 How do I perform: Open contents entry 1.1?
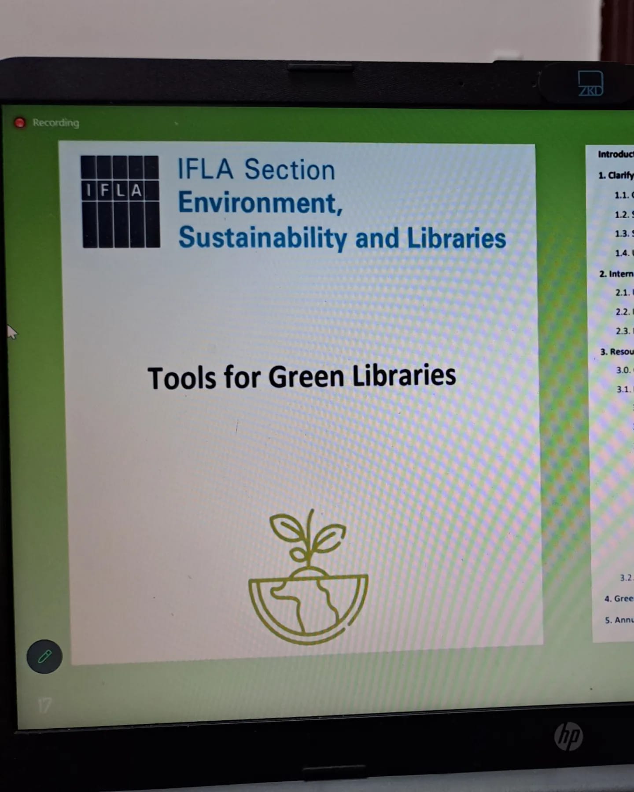coord(623,195)
